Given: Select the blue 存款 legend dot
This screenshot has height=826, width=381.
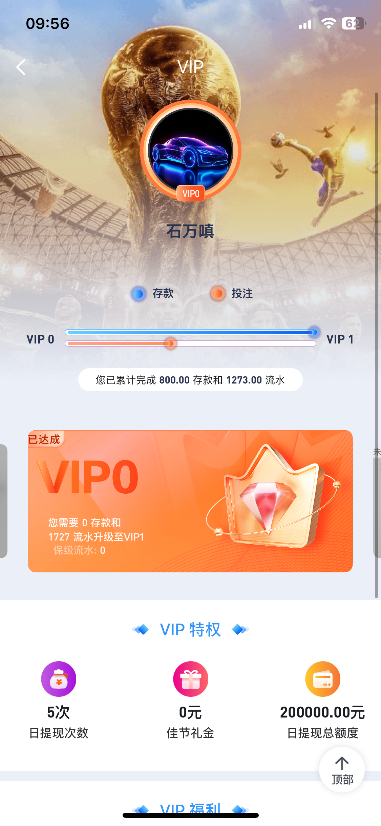Looking at the screenshot, I should coord(139,294).
